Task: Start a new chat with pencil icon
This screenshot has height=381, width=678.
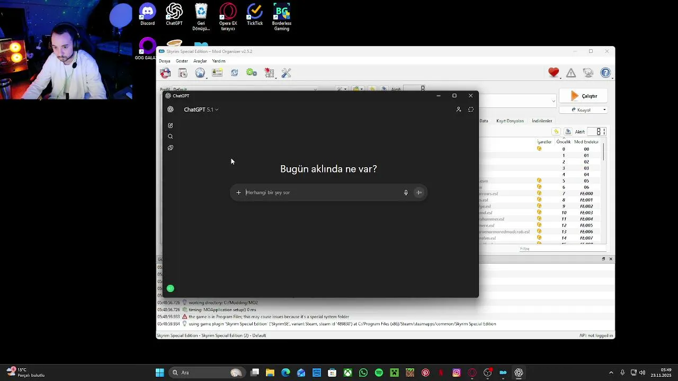Action: point(170,125)
